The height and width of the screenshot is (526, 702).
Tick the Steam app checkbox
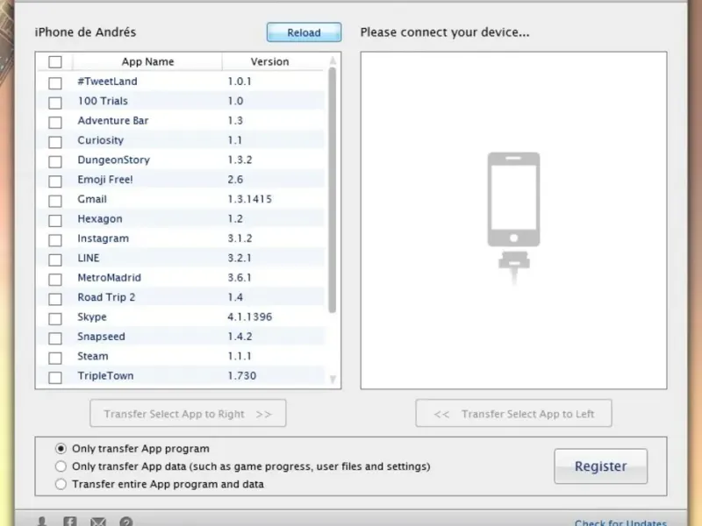pos(55,358)
